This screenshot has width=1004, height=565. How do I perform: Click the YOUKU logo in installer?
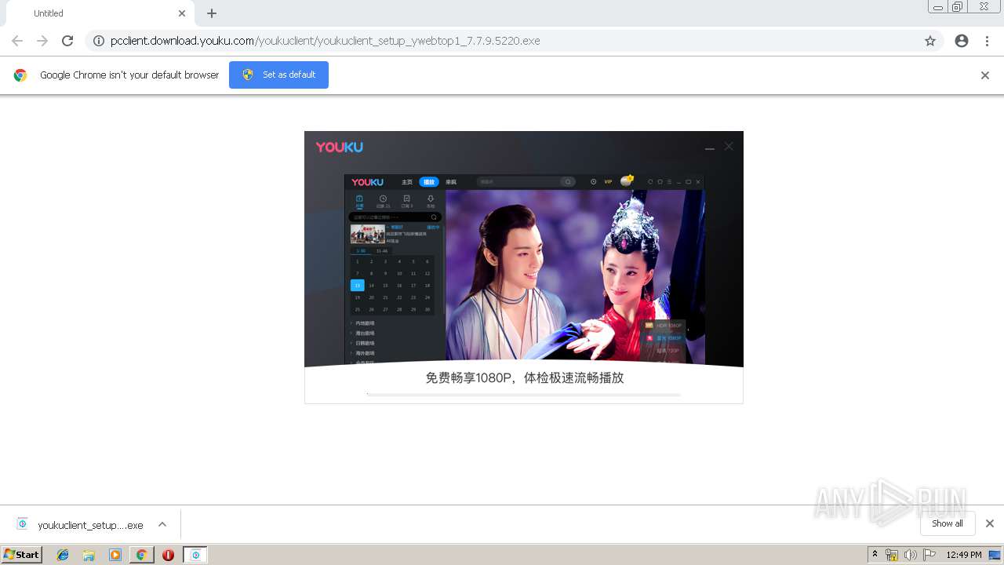340,147
